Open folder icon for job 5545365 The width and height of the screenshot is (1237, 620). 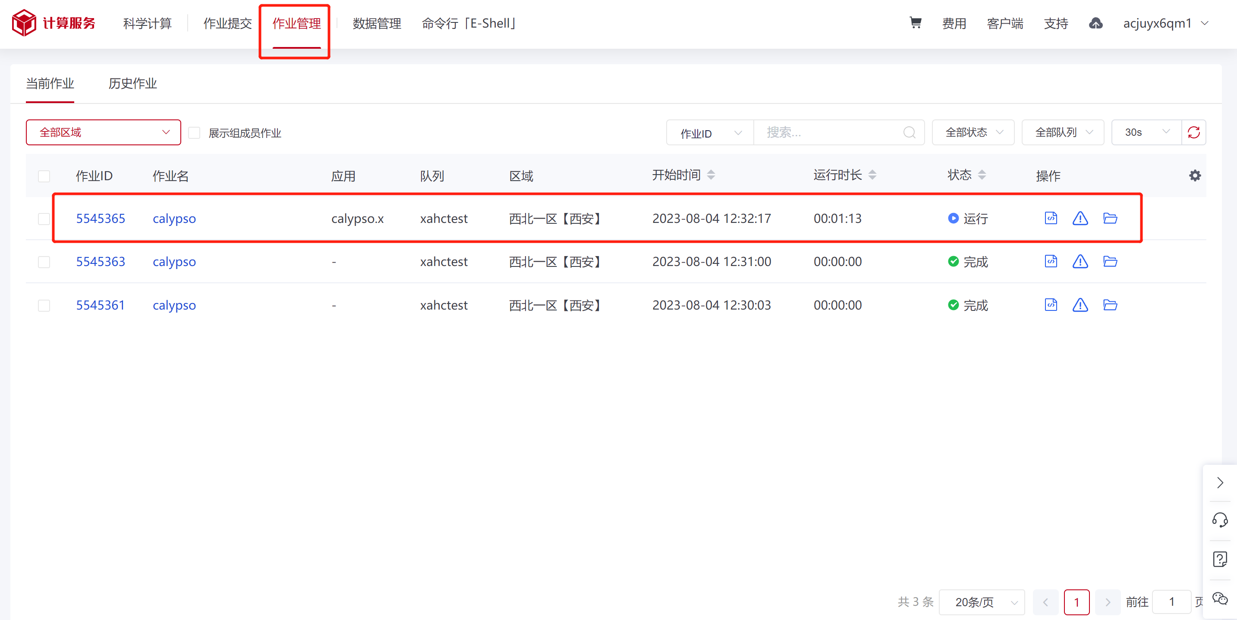pyautogui.click(x=1110, y=218)
